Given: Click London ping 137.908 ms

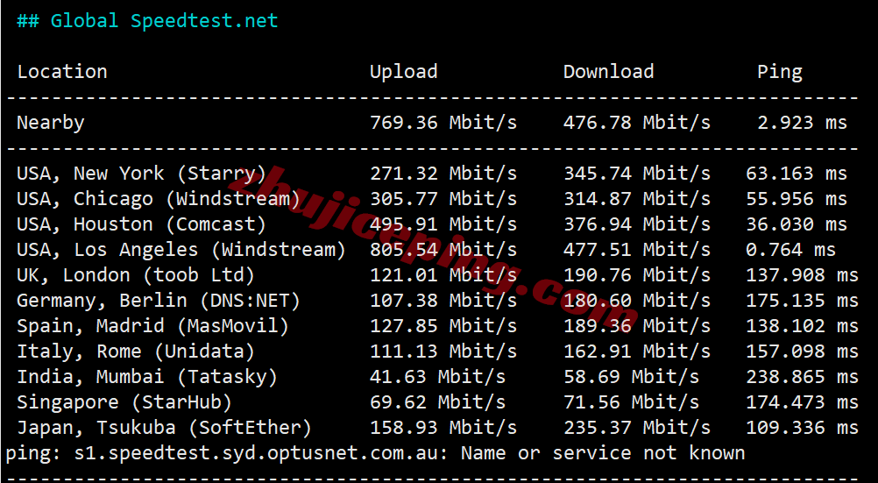Looking at the screenshot, I should [803, 275].
